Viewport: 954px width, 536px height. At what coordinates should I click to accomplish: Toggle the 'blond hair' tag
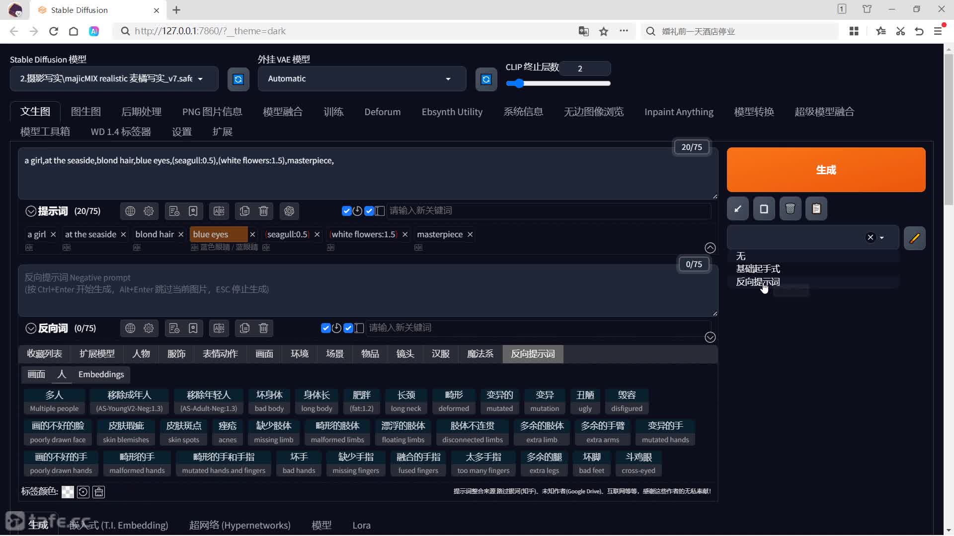[x=155, y=234]
